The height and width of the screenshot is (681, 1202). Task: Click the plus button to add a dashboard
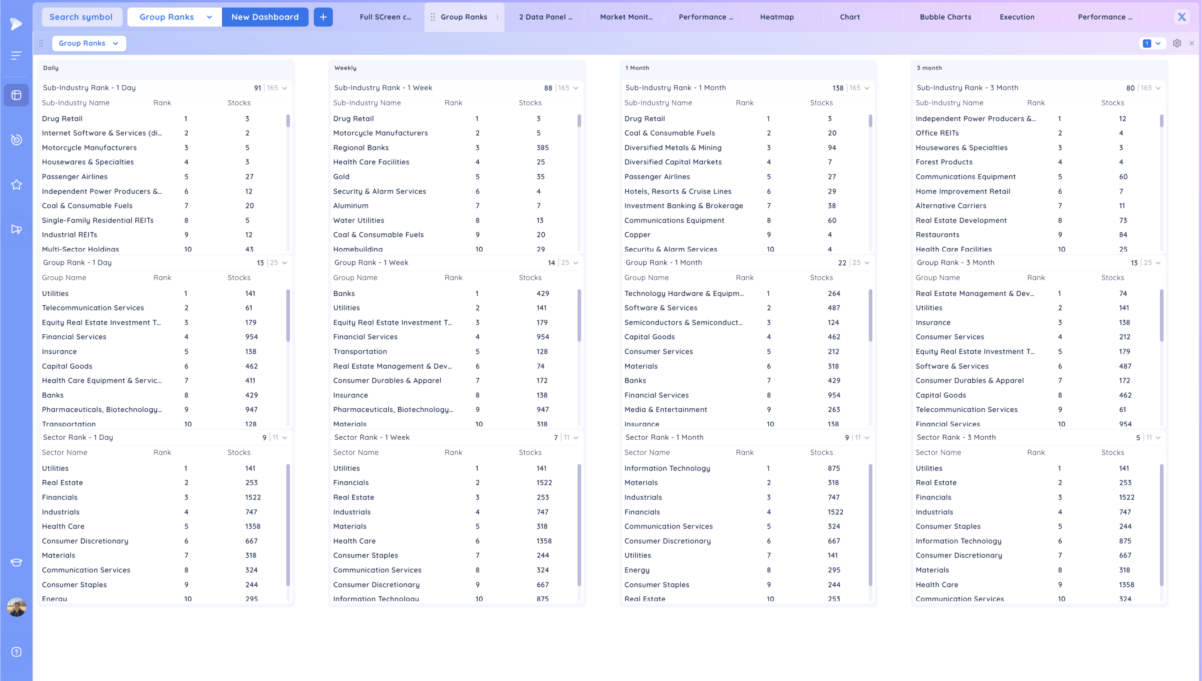(323, 17)
